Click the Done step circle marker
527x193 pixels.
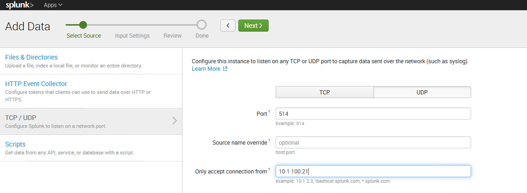tap(202, 25)
